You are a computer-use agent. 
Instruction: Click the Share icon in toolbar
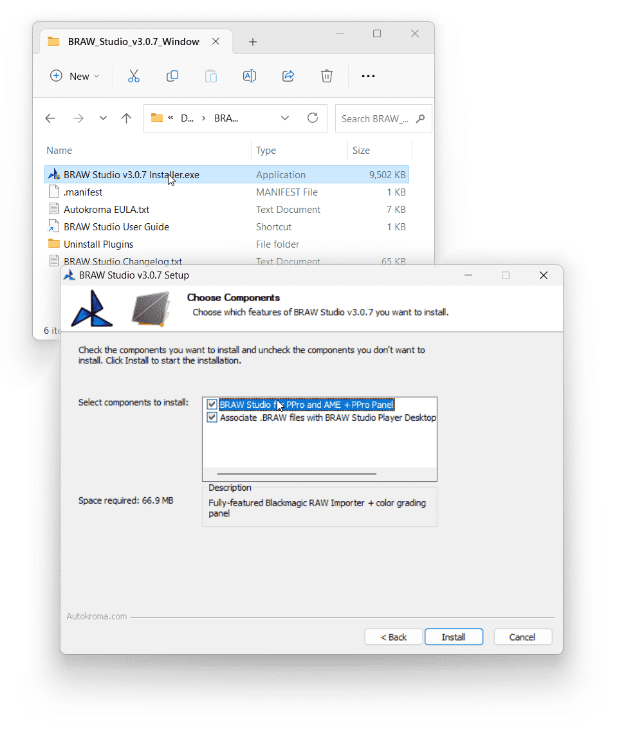pos(288,76)
